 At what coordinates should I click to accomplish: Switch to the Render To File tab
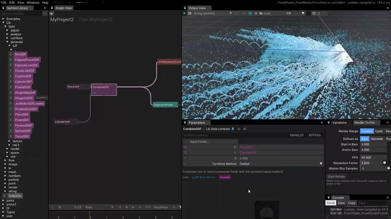tap(364, 123)
